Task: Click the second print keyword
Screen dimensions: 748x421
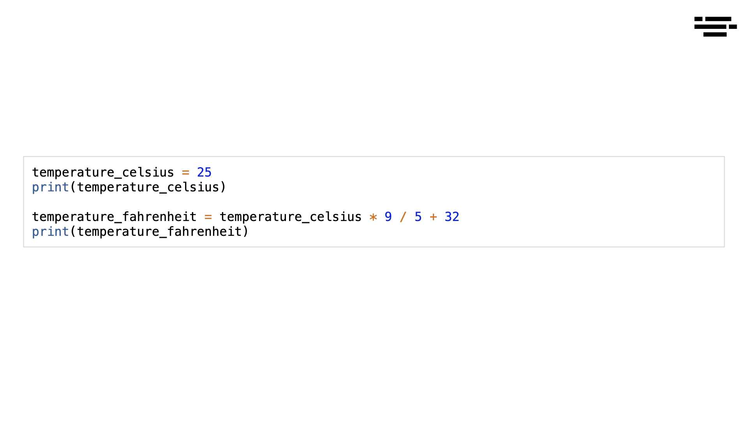Action: pos(50,232)
